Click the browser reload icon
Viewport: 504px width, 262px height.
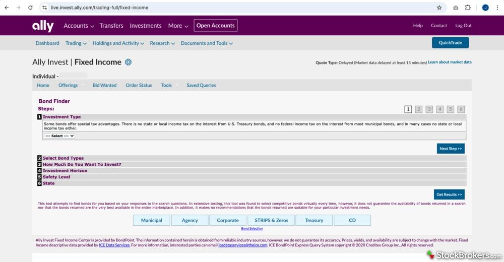30,8
